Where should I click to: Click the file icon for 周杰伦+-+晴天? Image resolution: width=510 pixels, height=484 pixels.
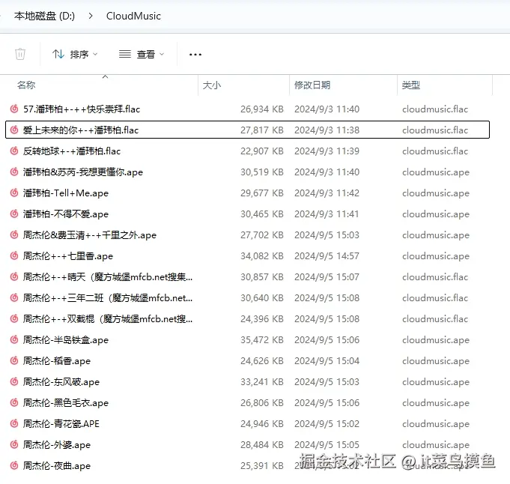tap(14, 276)
